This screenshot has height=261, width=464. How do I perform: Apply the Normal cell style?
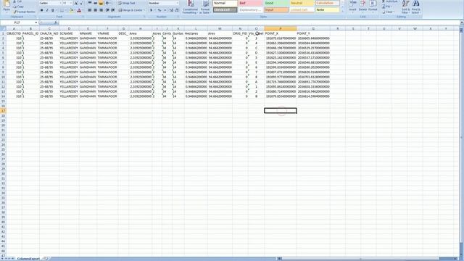point(225,3)
